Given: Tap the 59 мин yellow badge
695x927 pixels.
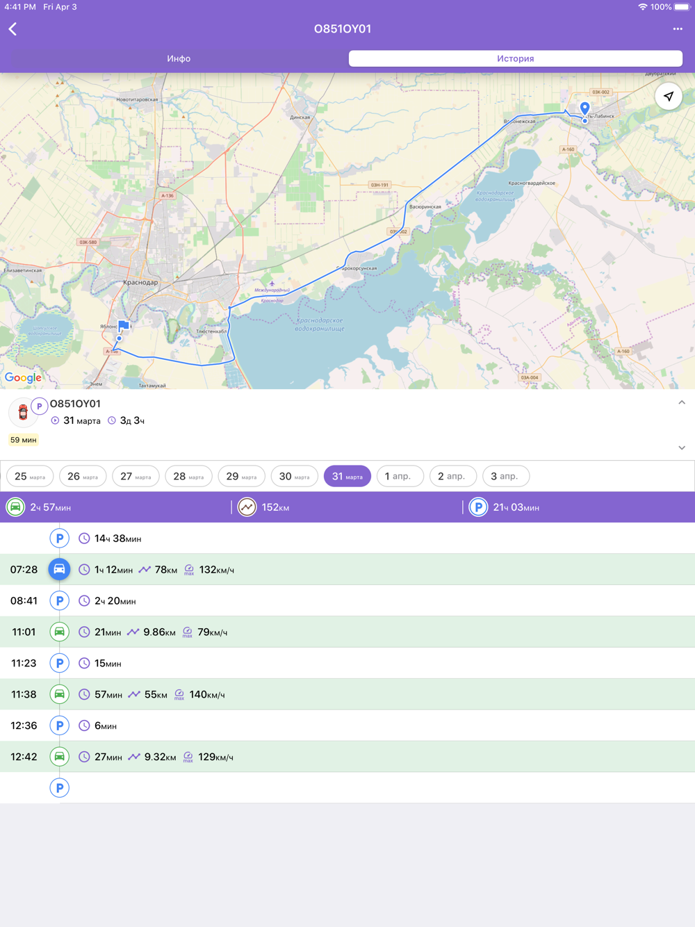Looking at the screenshot, I should (x=23, y=440).
